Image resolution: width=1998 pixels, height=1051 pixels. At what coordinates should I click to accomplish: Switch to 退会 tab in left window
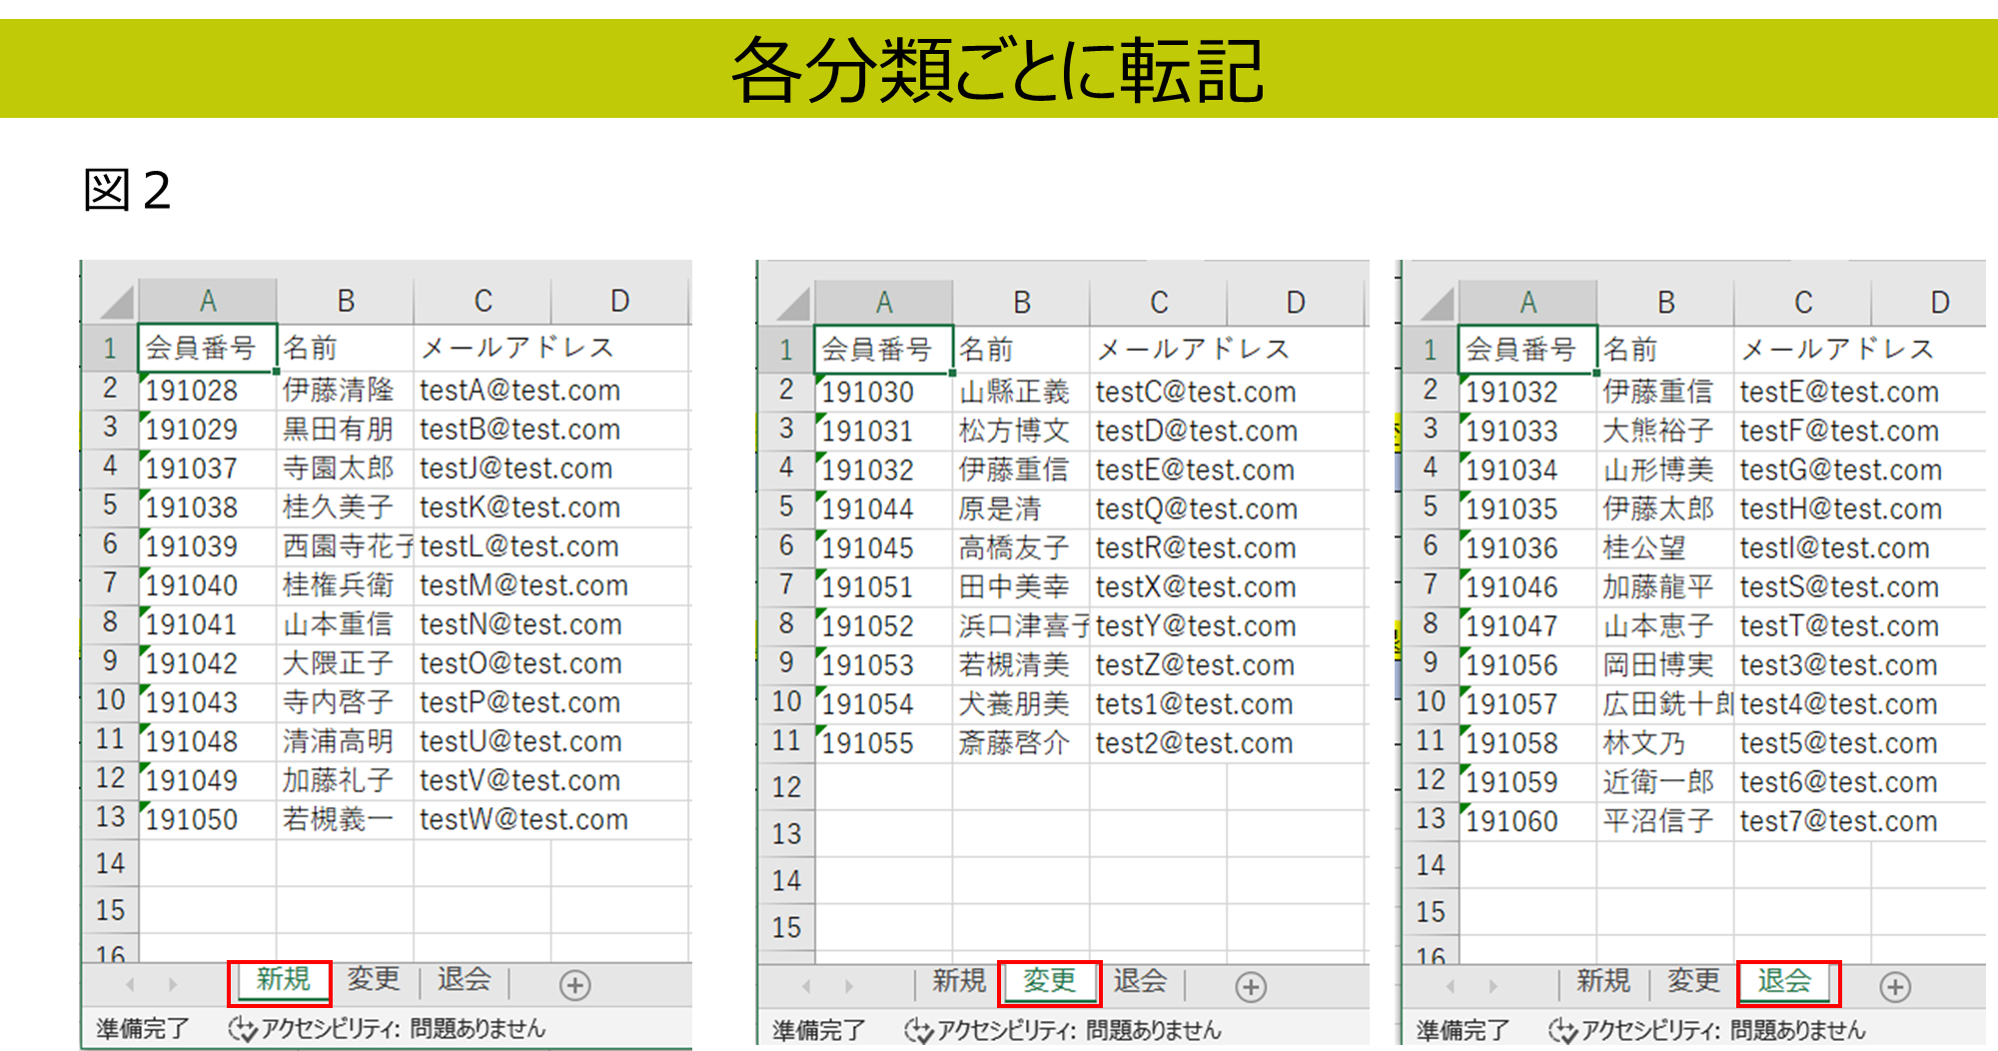pos(464,979)
